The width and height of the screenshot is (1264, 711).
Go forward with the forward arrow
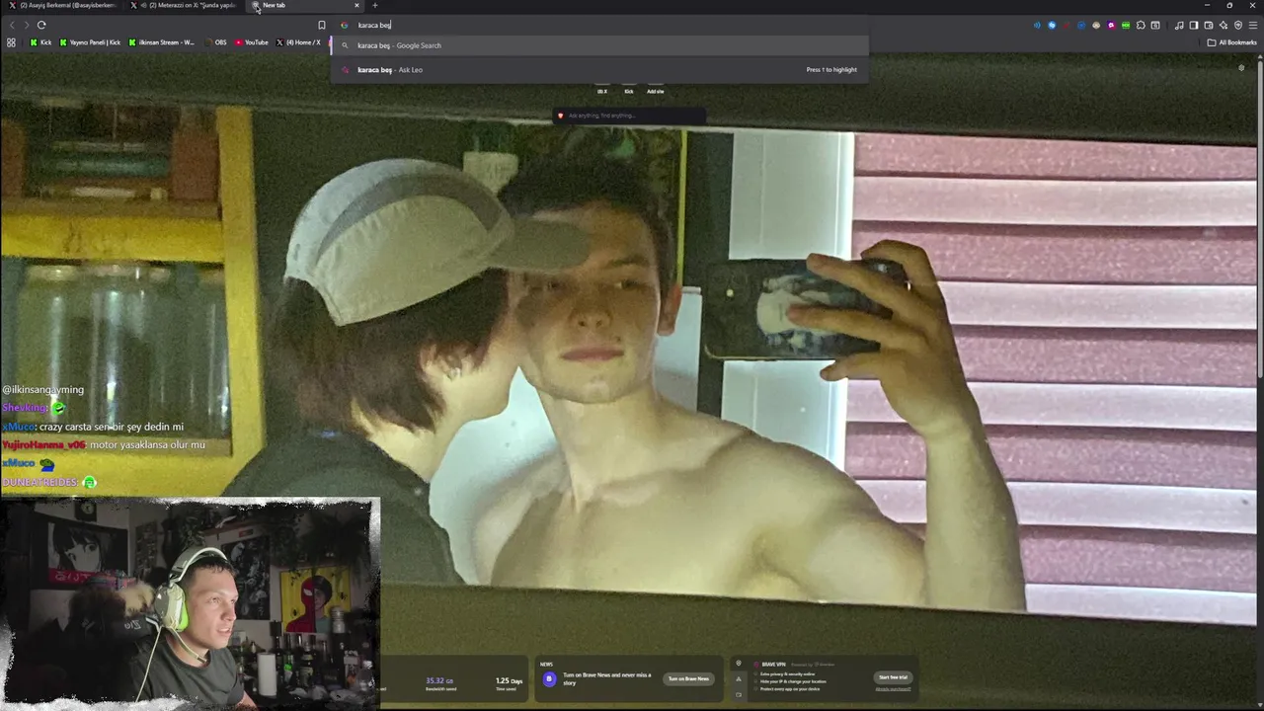coord(26,25)
